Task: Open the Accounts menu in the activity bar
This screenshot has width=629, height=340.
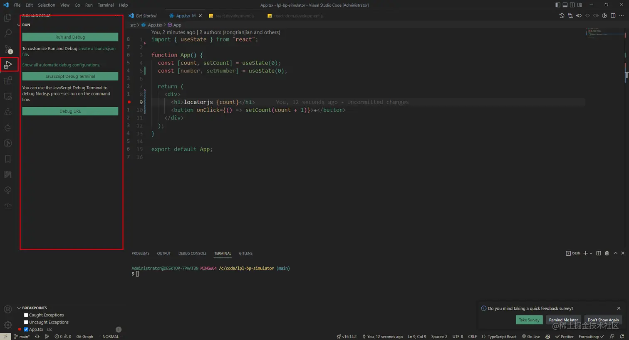Action: pyautogui.click(x=7, y=309)
